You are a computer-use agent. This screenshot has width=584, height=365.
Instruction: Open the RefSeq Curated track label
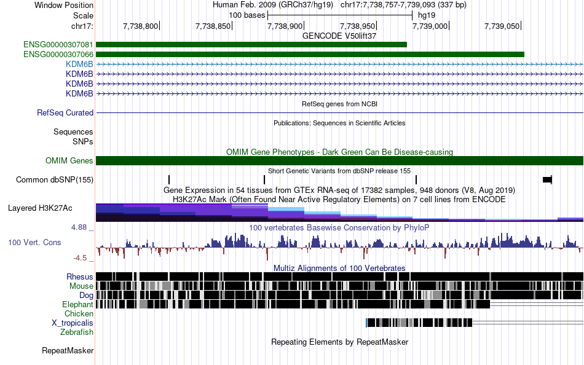pos(65,113)
